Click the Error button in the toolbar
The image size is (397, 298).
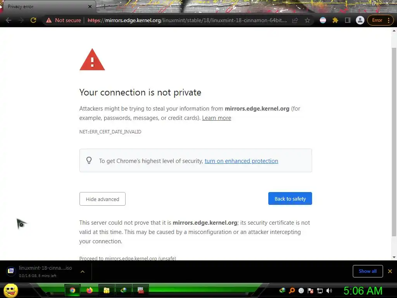[x=377, y=20]
